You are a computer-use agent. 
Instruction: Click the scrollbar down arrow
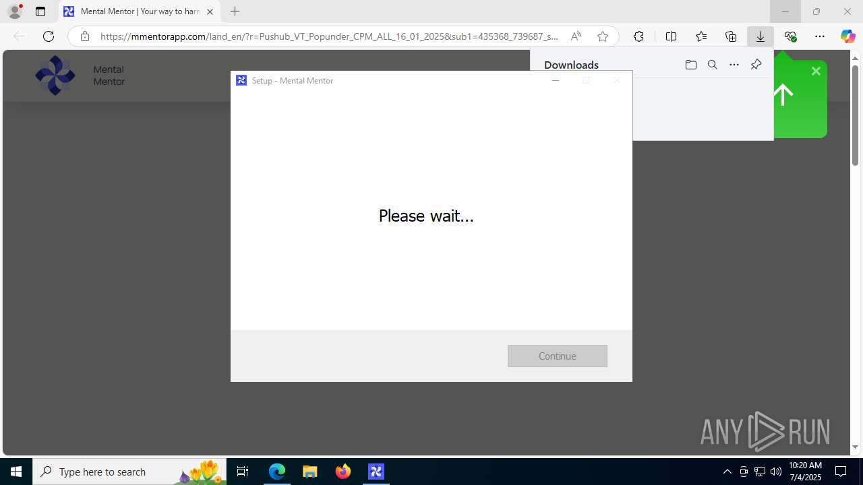[855, 447]
